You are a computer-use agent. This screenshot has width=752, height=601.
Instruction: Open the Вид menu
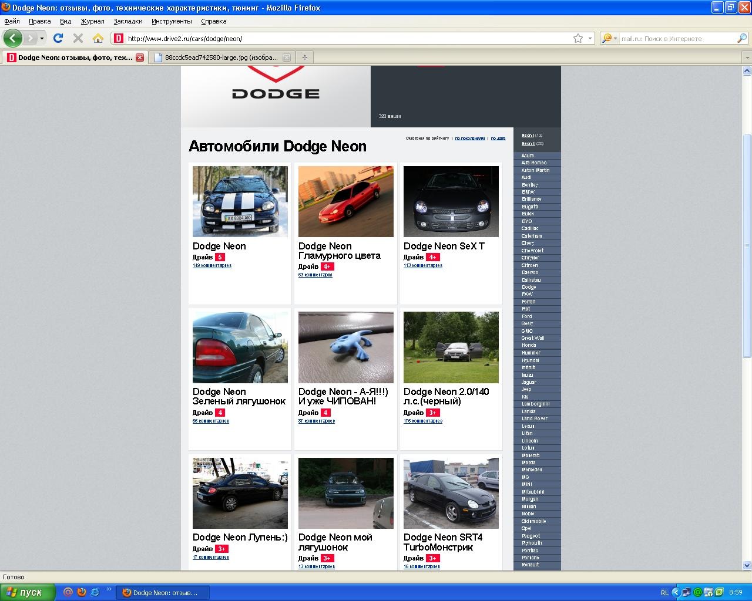click(65, 21)
